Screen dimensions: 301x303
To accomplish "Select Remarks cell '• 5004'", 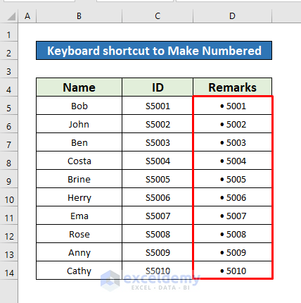I will [x=232, y=161].
